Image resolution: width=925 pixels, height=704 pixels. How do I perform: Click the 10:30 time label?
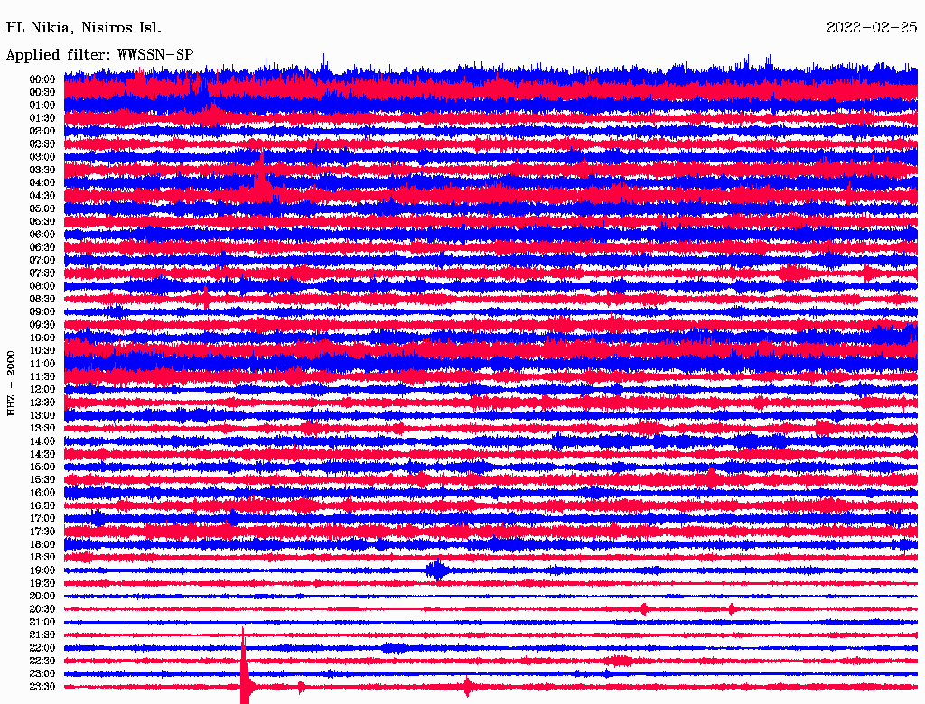(x=42, y=351)
